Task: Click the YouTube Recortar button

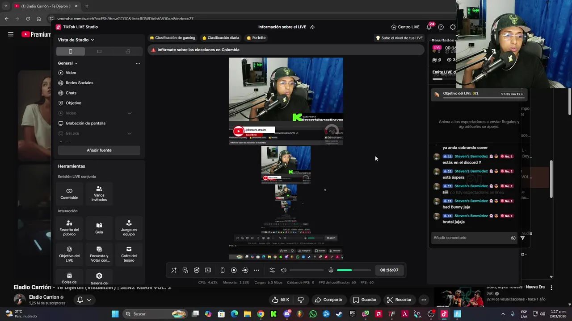Action: pyautogui.click(x=399, y=300)
